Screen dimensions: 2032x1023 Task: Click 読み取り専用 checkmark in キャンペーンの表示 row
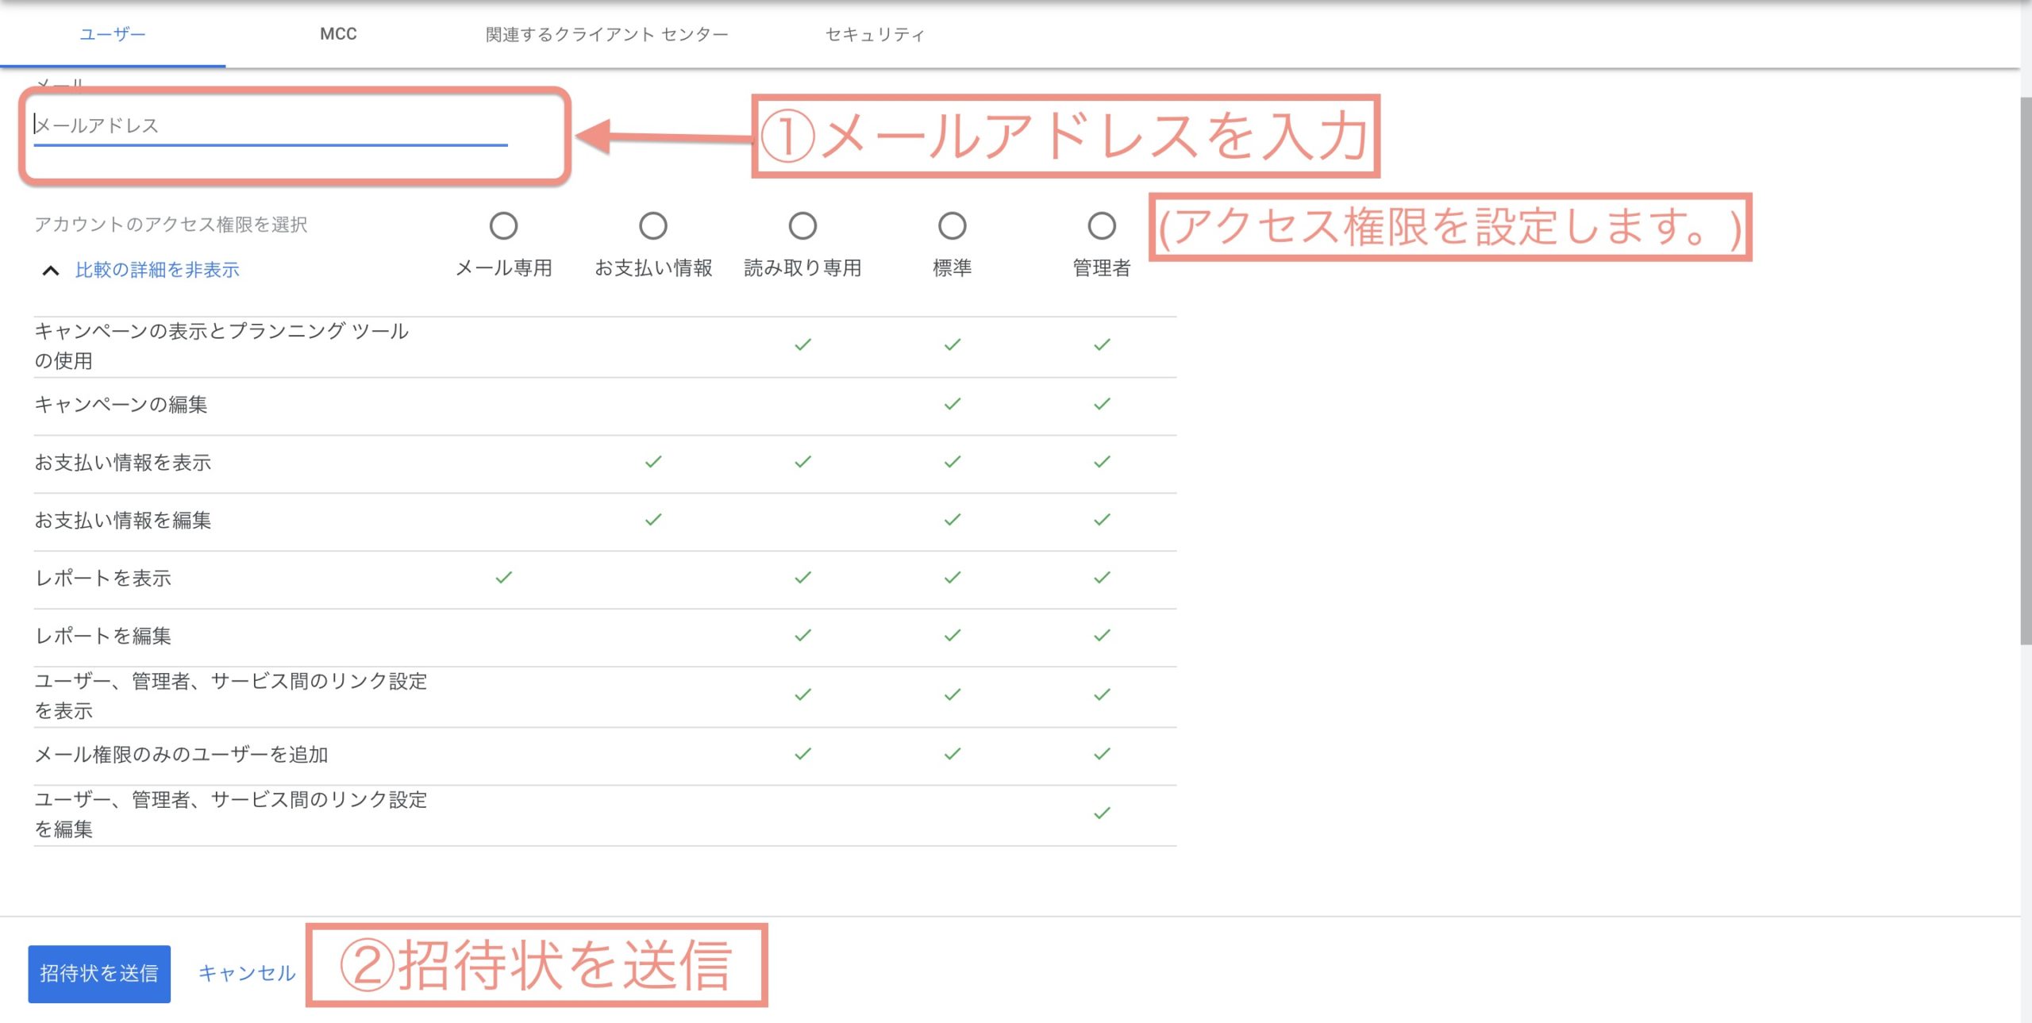coord(802,344)
